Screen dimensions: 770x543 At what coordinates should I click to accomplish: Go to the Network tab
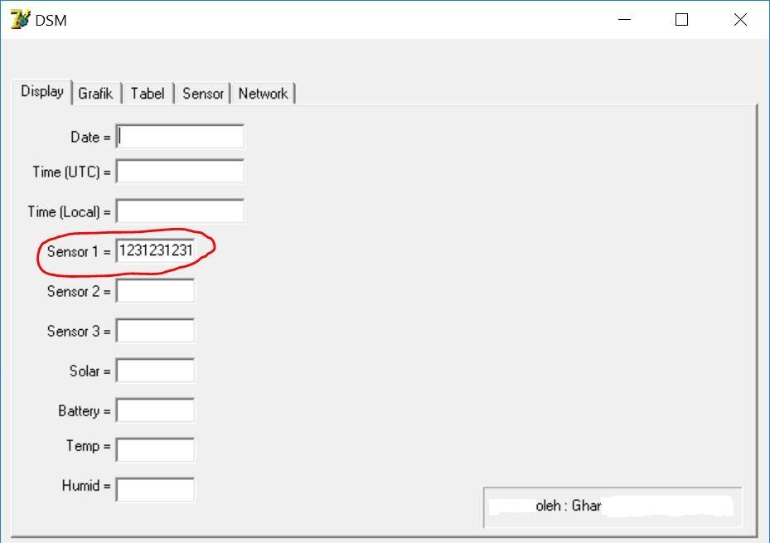[x=264, y=94]
